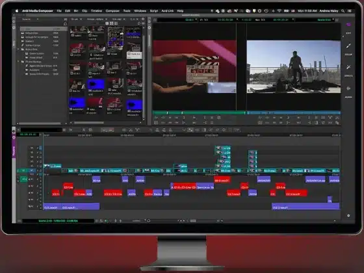Toggle the A3 track speaker icon

pyautogui.click(x=29, y=193)
